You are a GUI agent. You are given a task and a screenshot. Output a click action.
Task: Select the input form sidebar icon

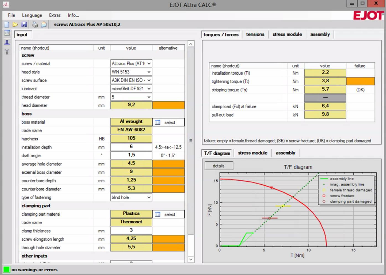pos(7,33)
